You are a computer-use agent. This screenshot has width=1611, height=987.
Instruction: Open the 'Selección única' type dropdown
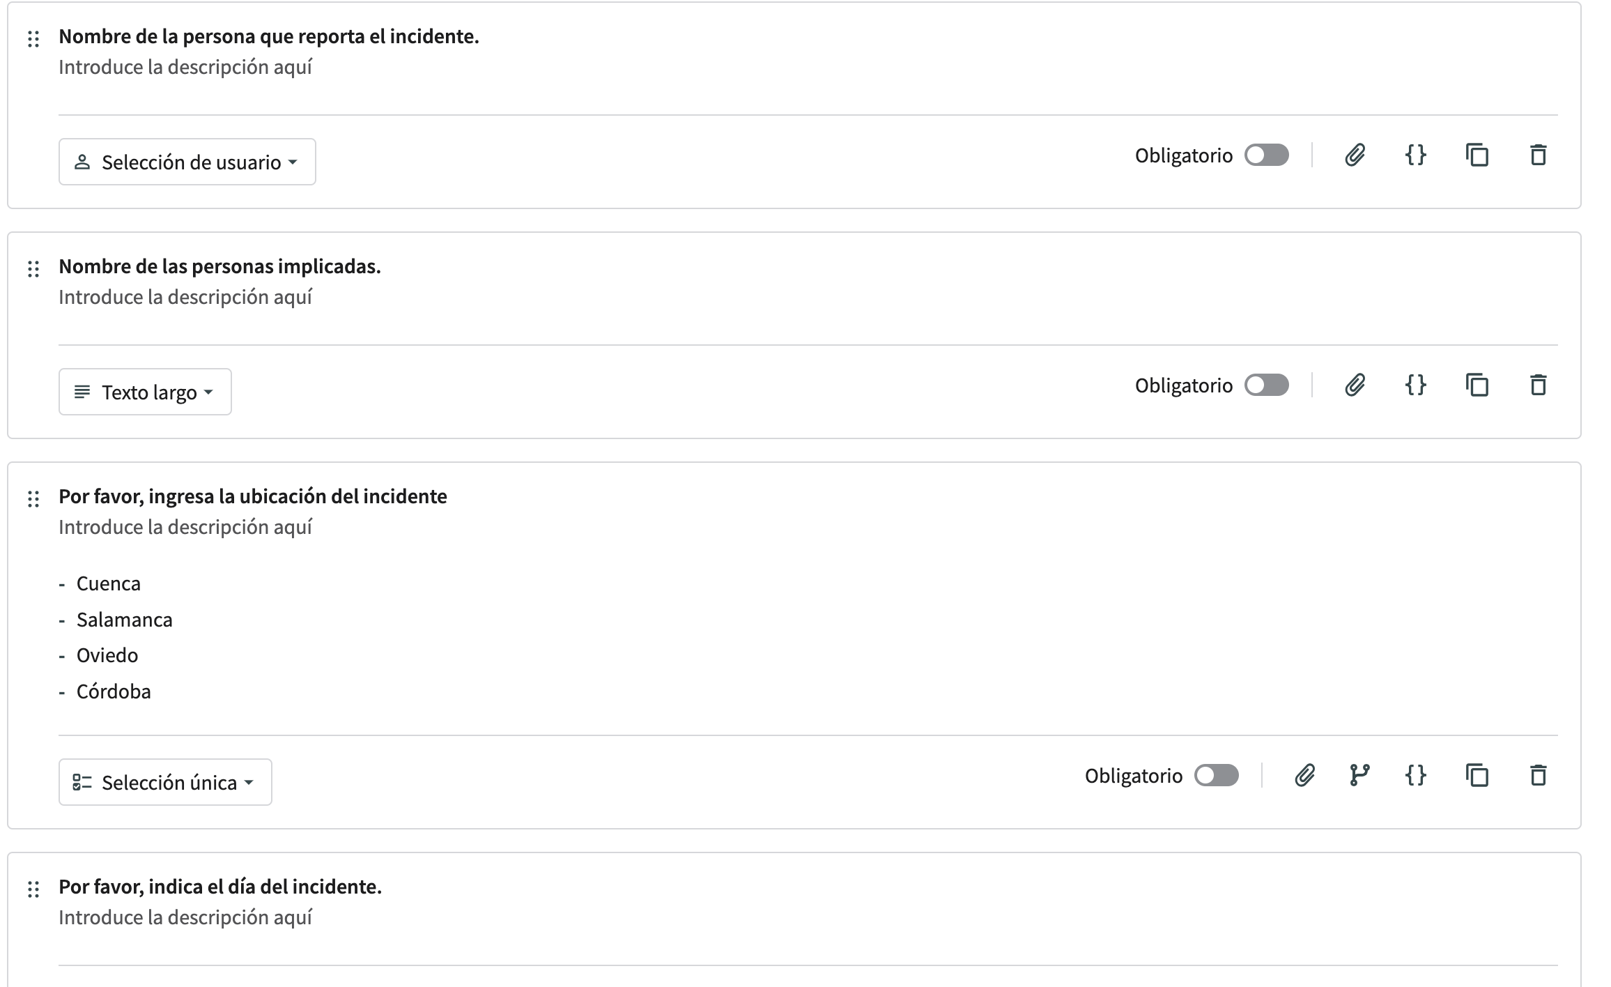164,782
